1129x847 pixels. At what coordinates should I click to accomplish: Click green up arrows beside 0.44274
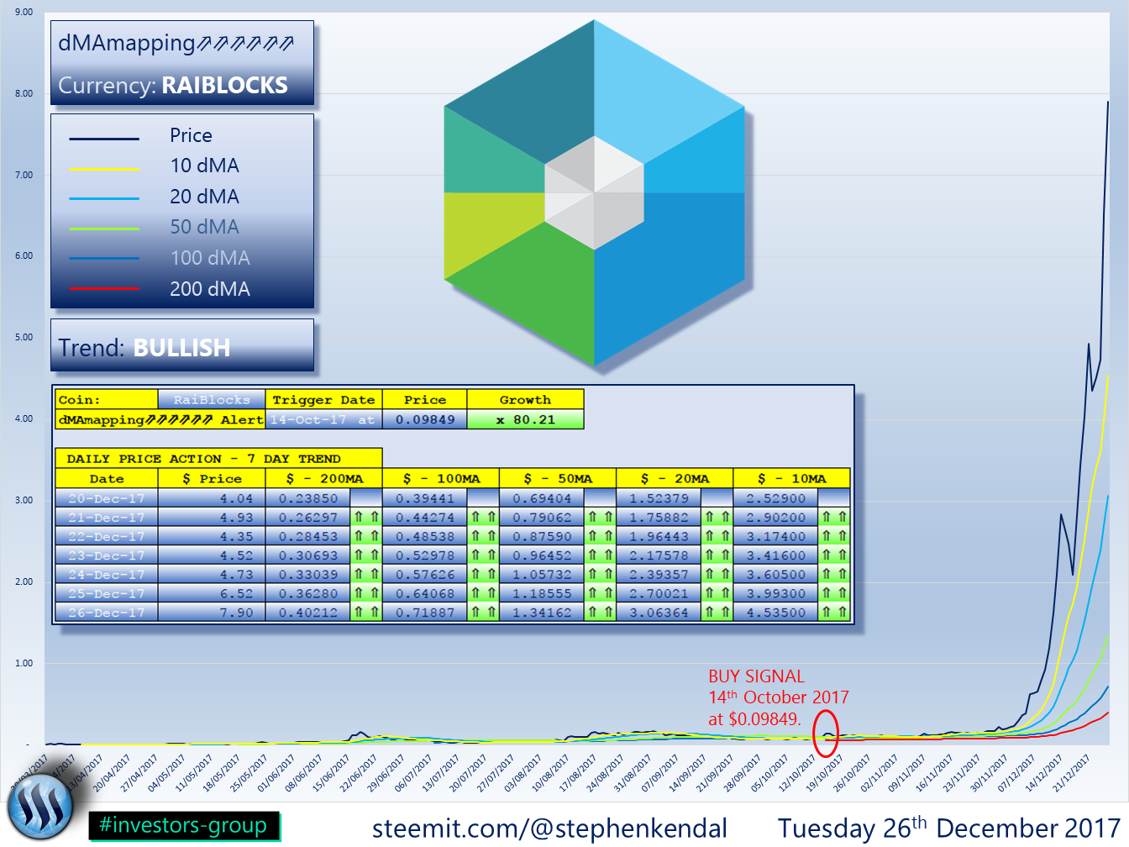pos(483,518)
